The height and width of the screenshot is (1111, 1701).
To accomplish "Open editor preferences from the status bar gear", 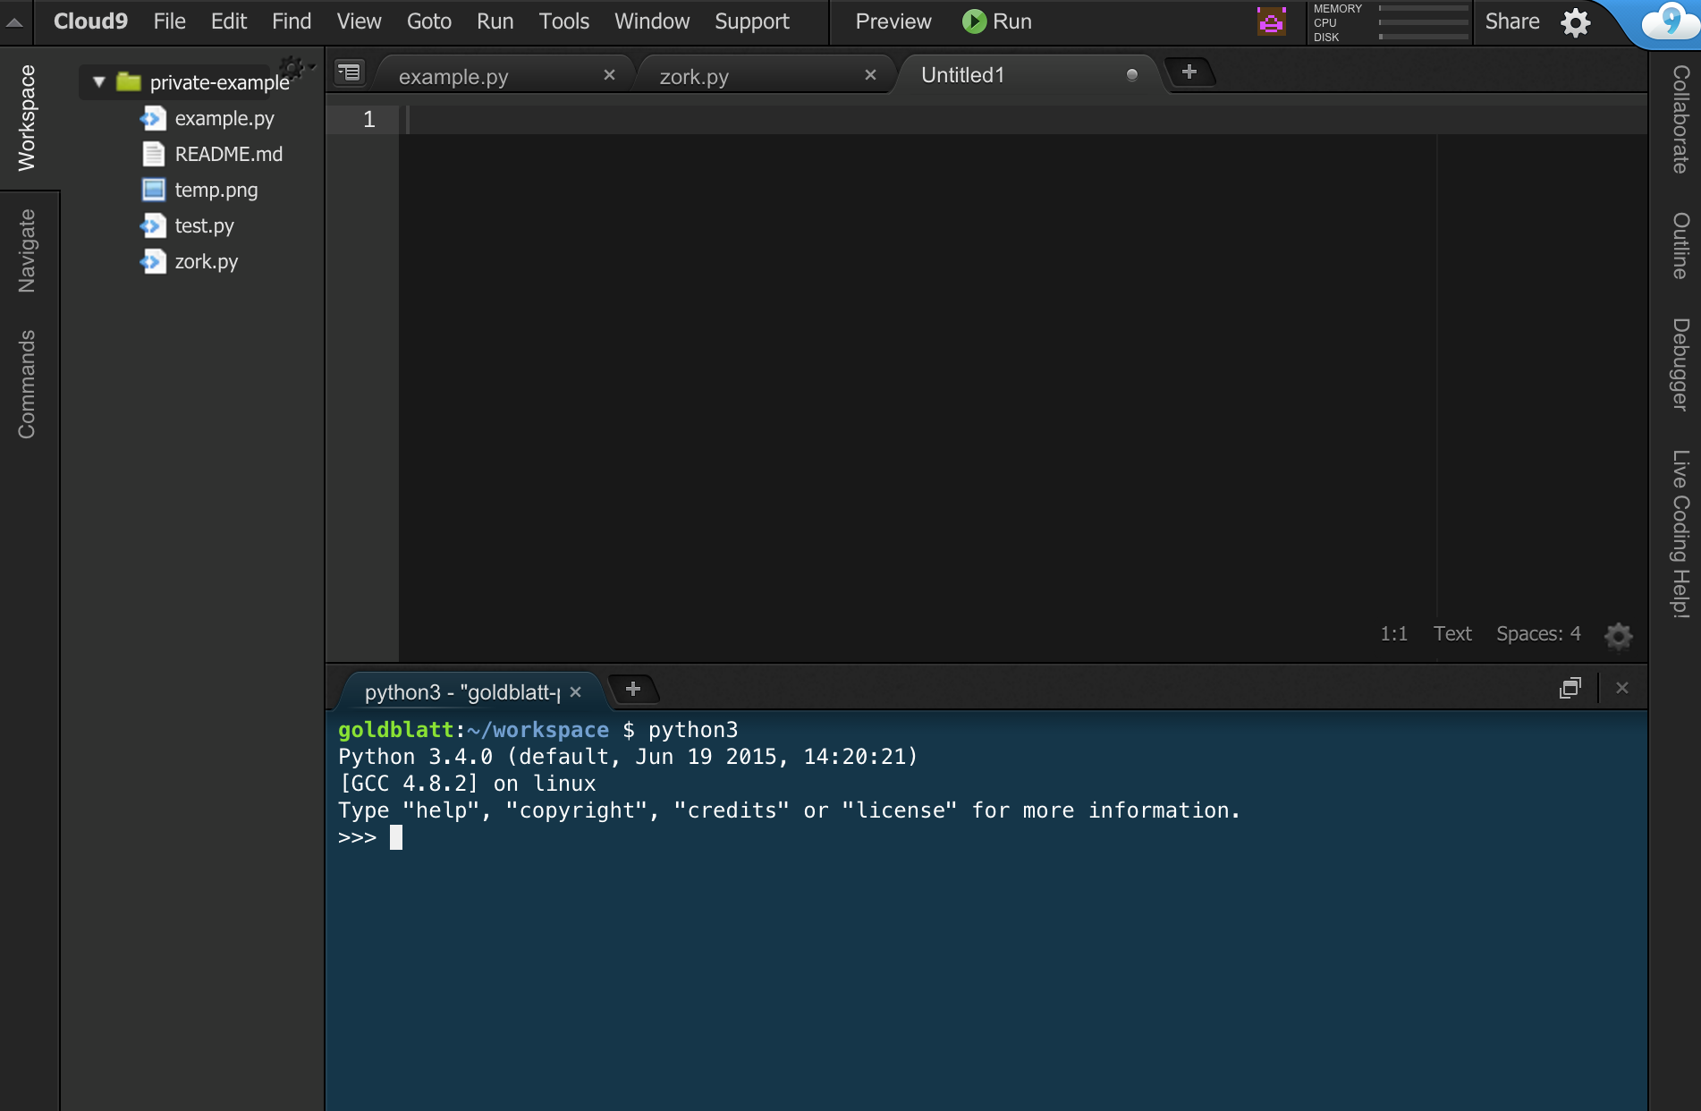I will (x=1618, y=636).
